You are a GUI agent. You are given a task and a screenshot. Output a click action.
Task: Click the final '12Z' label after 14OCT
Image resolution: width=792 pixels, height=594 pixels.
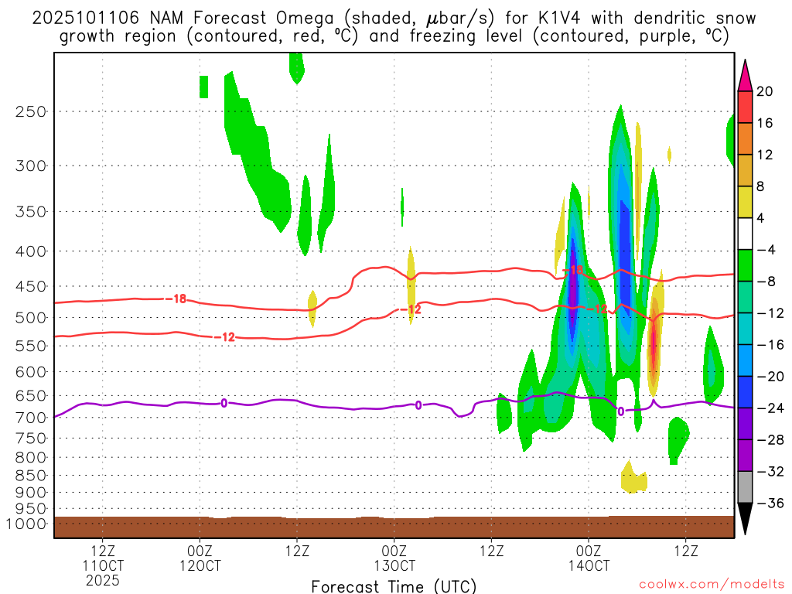click(685, 551)
